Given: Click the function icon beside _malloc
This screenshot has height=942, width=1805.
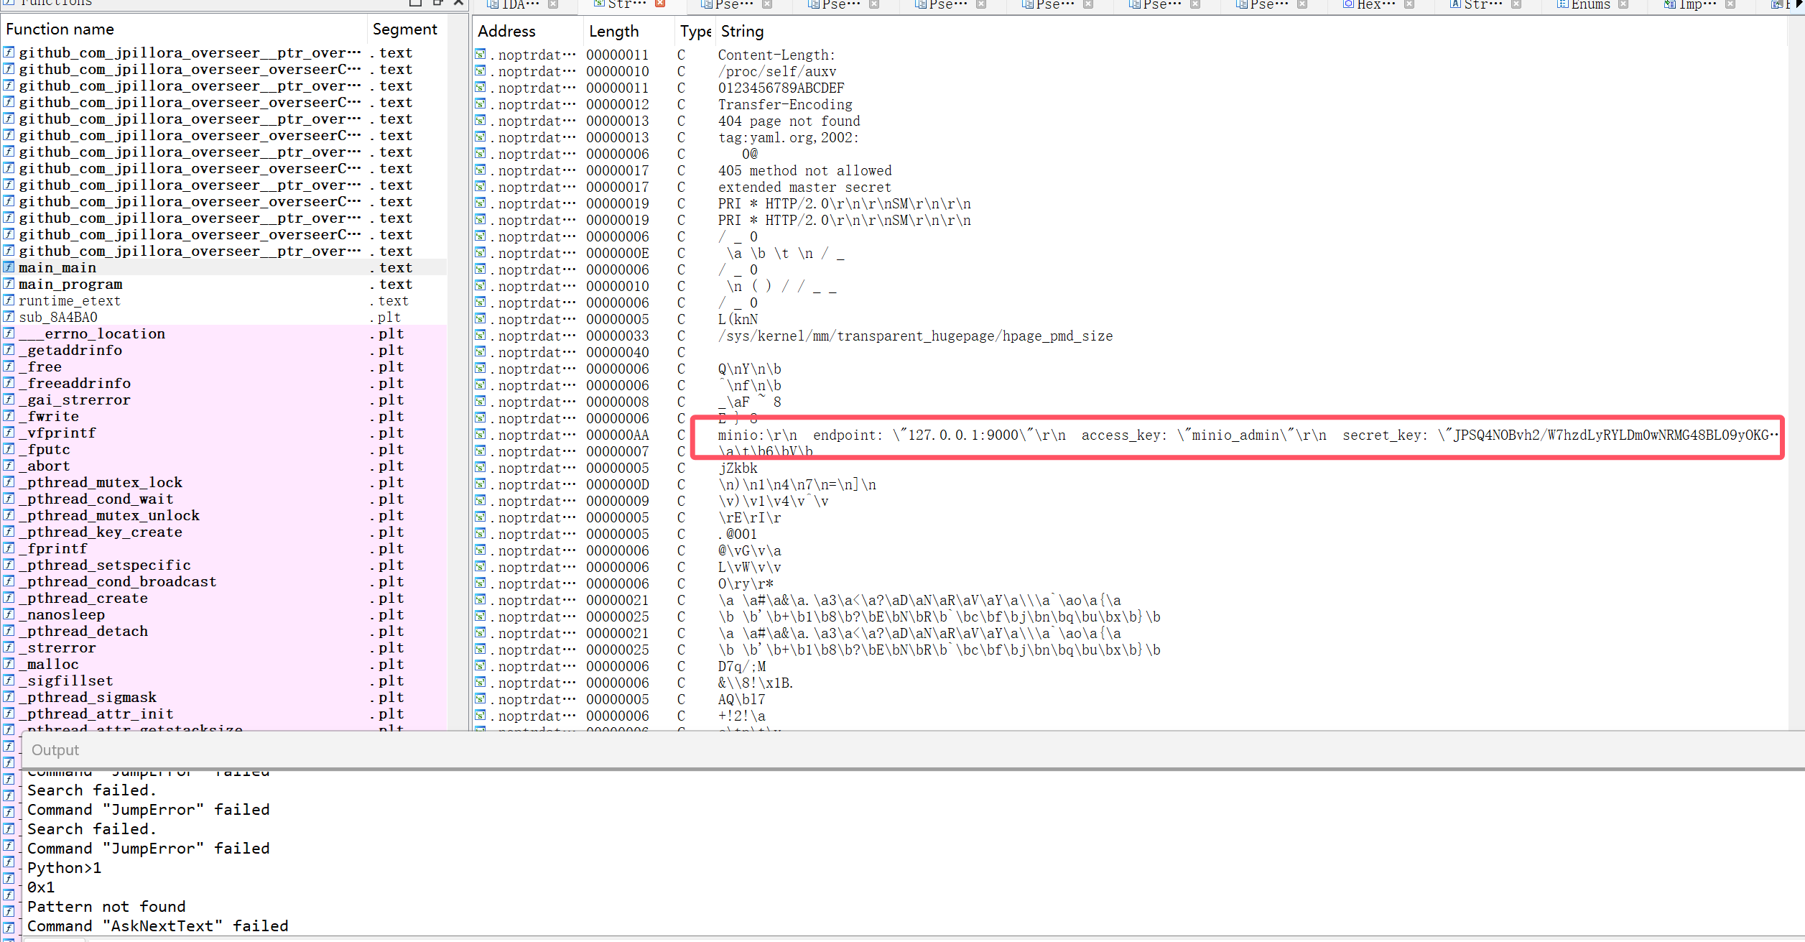Looking at the screenshot, I should 9,664.
